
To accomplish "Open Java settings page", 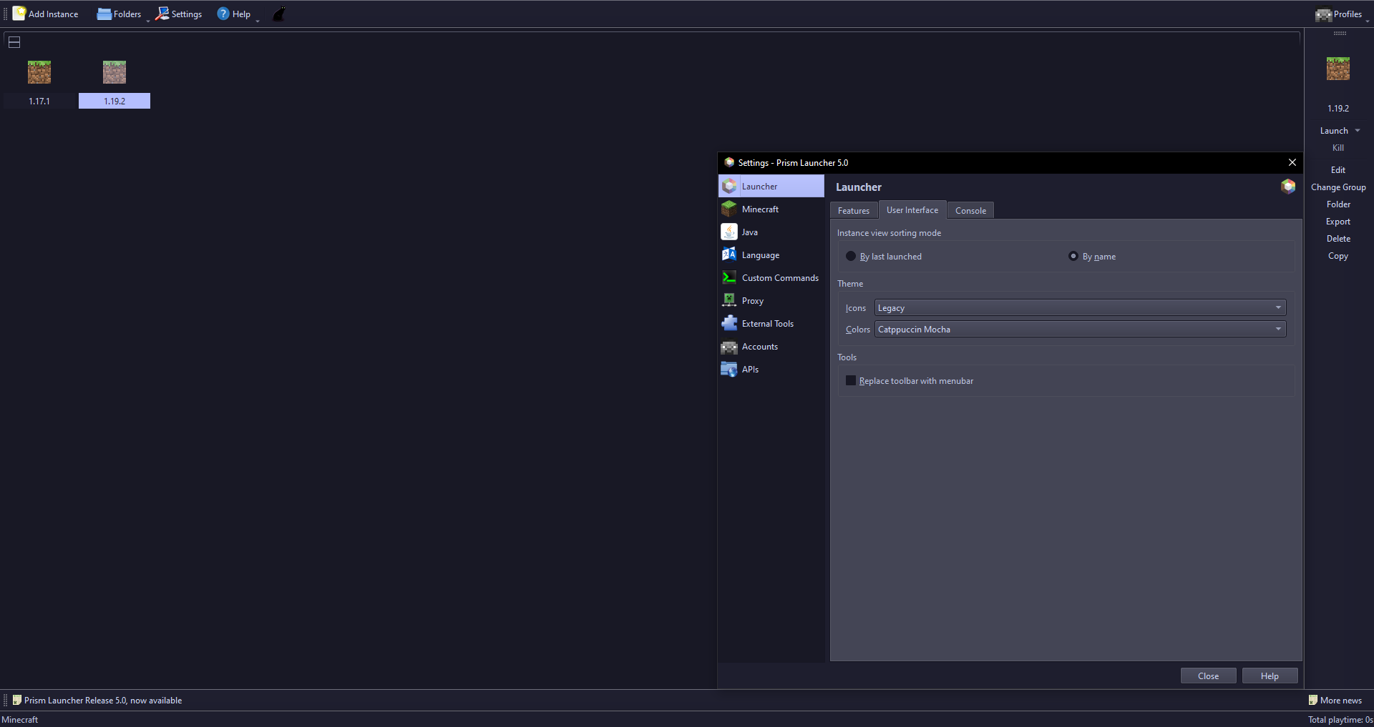I will [771, 232].
